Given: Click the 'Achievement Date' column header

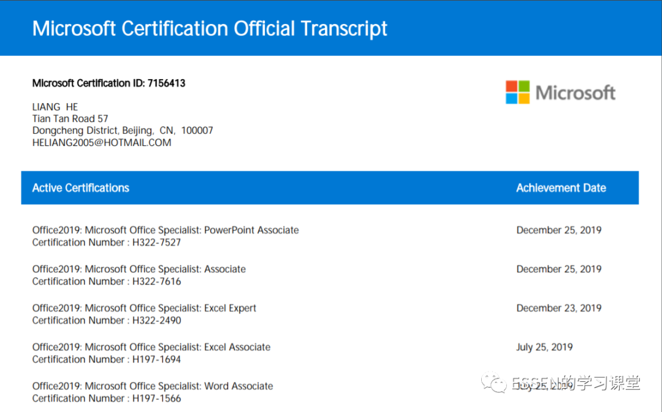Looking at the screenshot, I should (561, 188).
